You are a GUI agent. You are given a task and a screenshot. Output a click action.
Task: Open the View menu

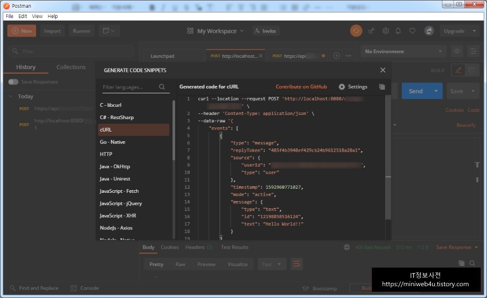pyautogui.click(x=37, y=16)
